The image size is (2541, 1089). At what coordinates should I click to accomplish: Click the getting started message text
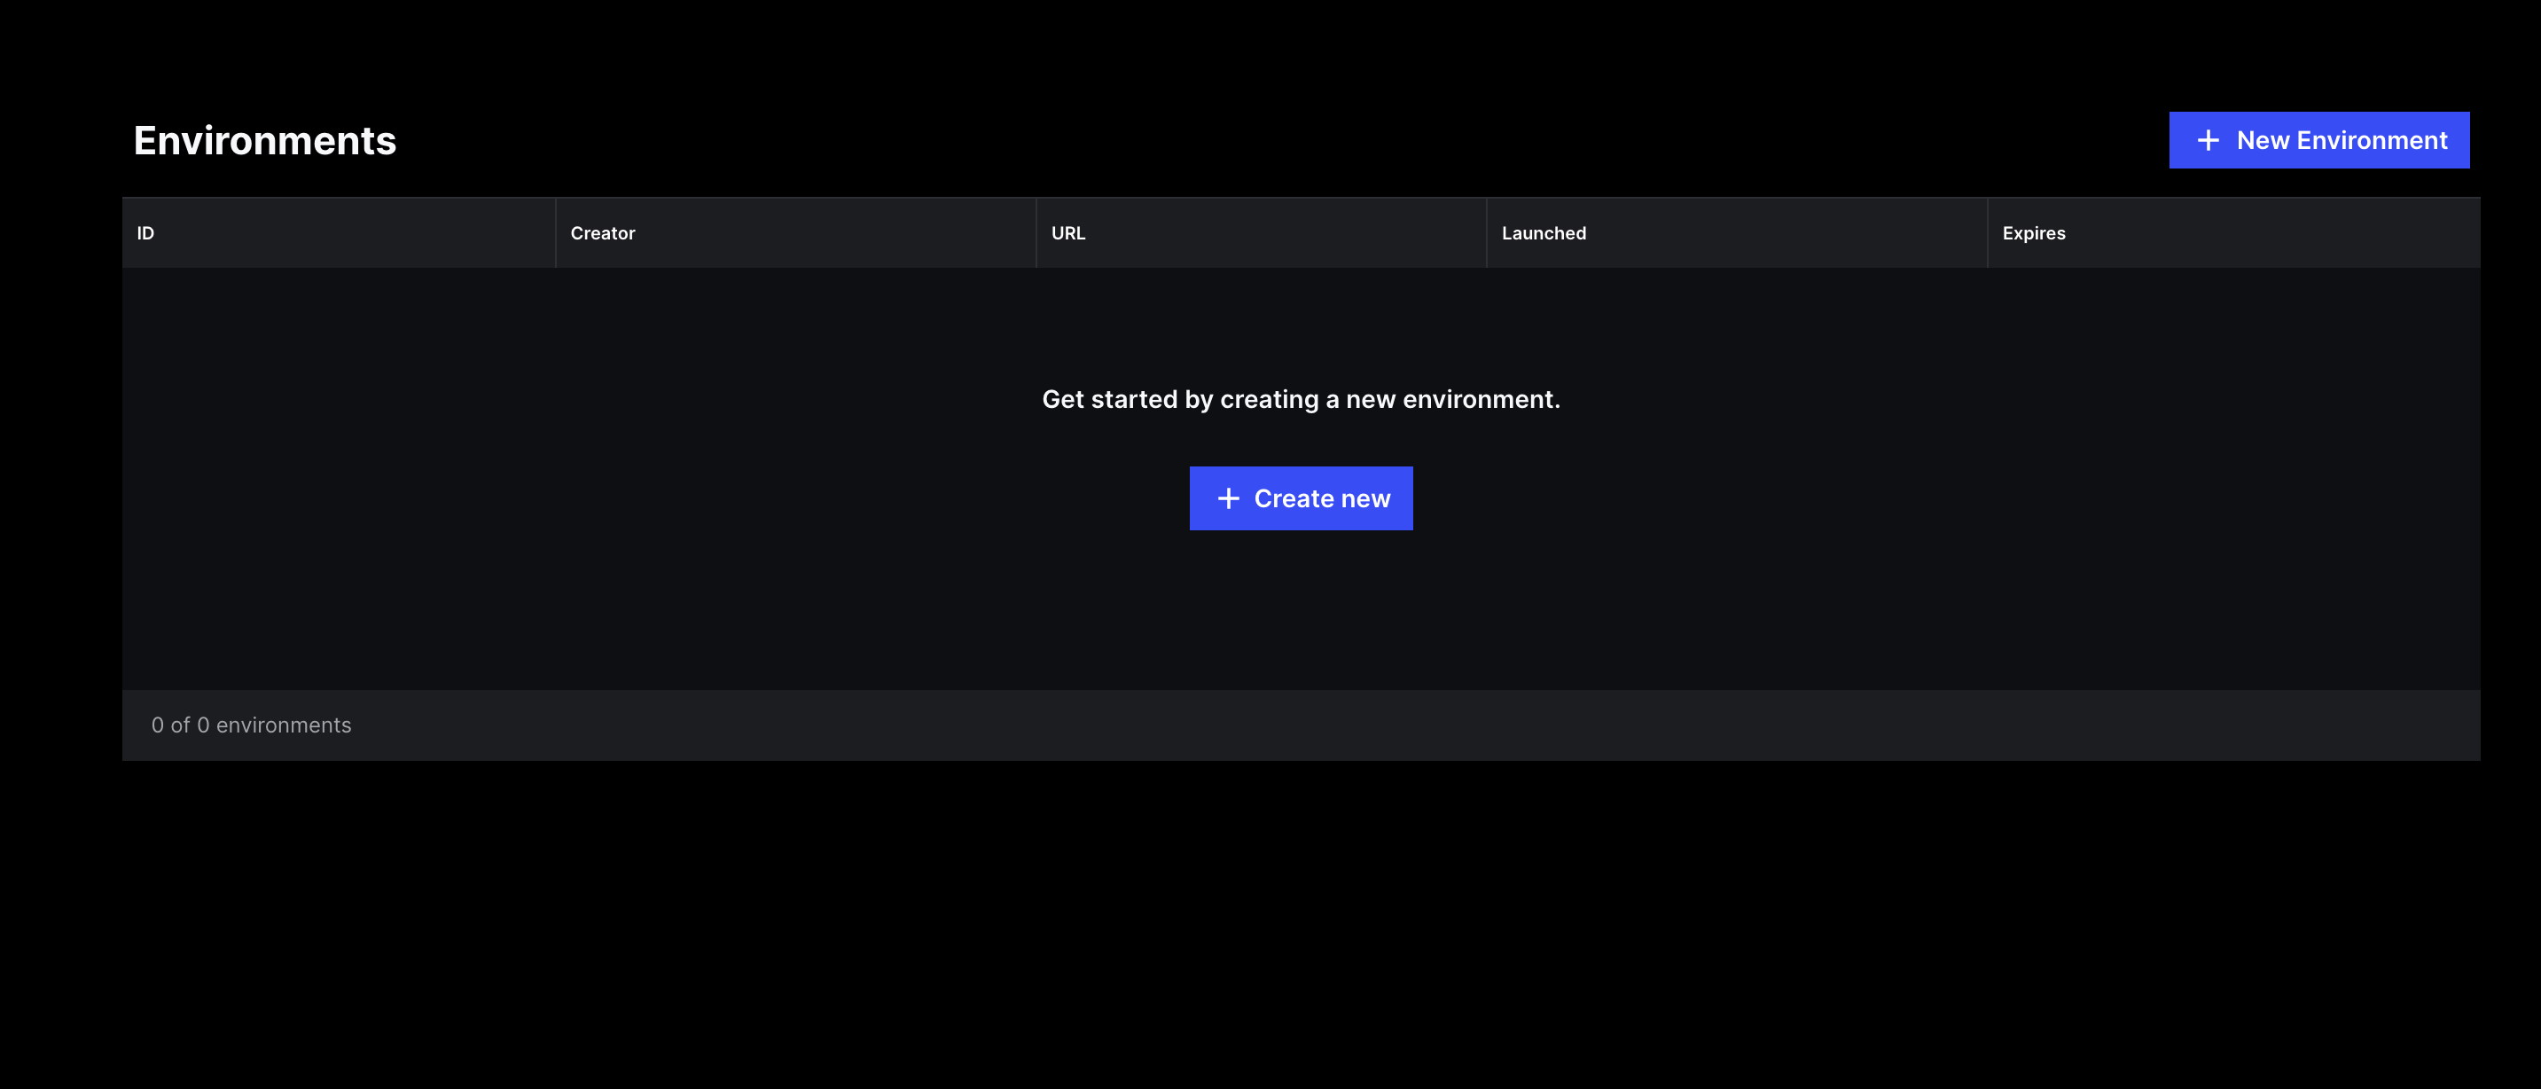tap(1300, 399)
